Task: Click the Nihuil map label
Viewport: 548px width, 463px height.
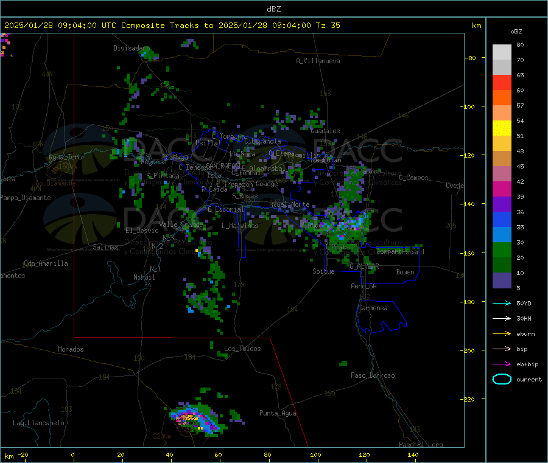Action: click(144, 277)
